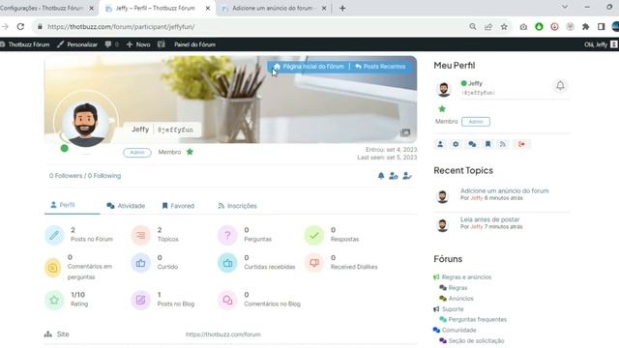Click the Tópicos stat icon
619x348 pixels.
tap(141, 235)
